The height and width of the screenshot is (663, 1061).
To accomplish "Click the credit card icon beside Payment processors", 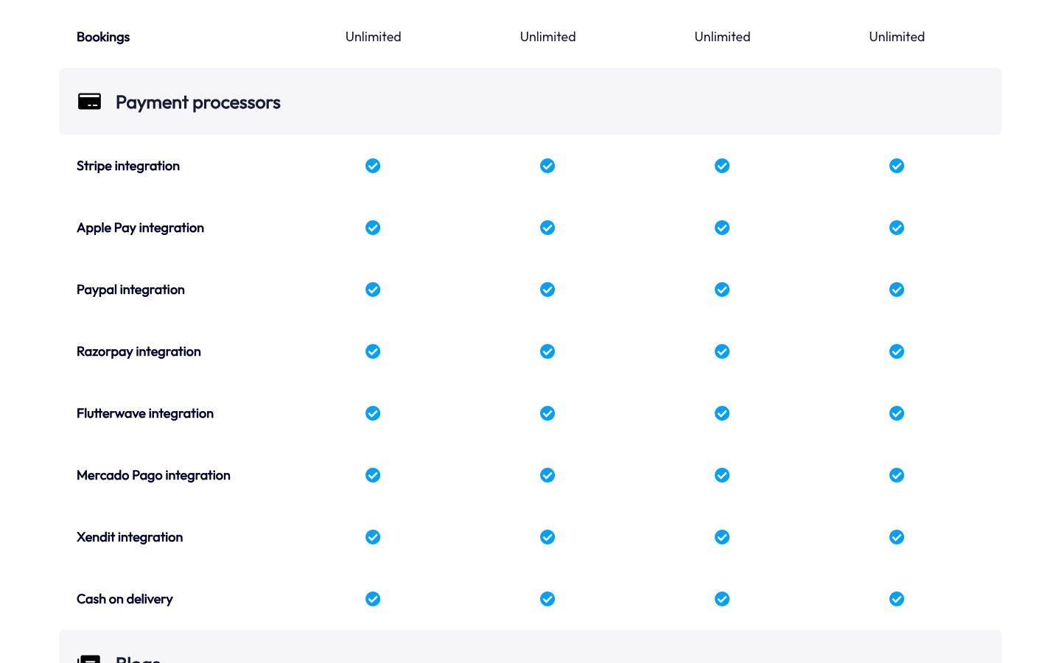I will click(89, 102).
